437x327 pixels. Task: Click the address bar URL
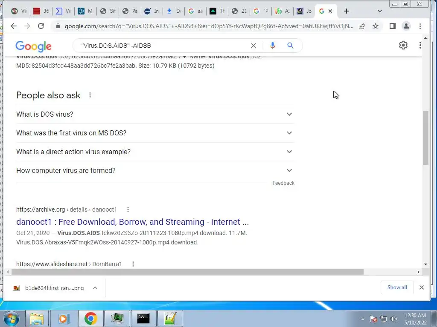[x=209, y=26]
